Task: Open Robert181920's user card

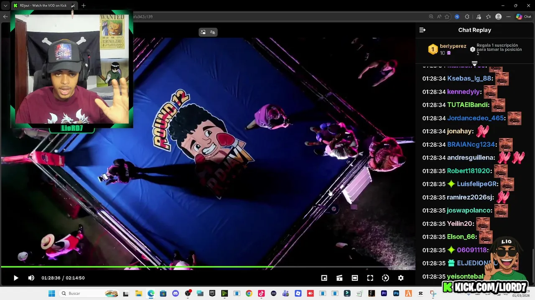Action: click(x=469, y=171)
